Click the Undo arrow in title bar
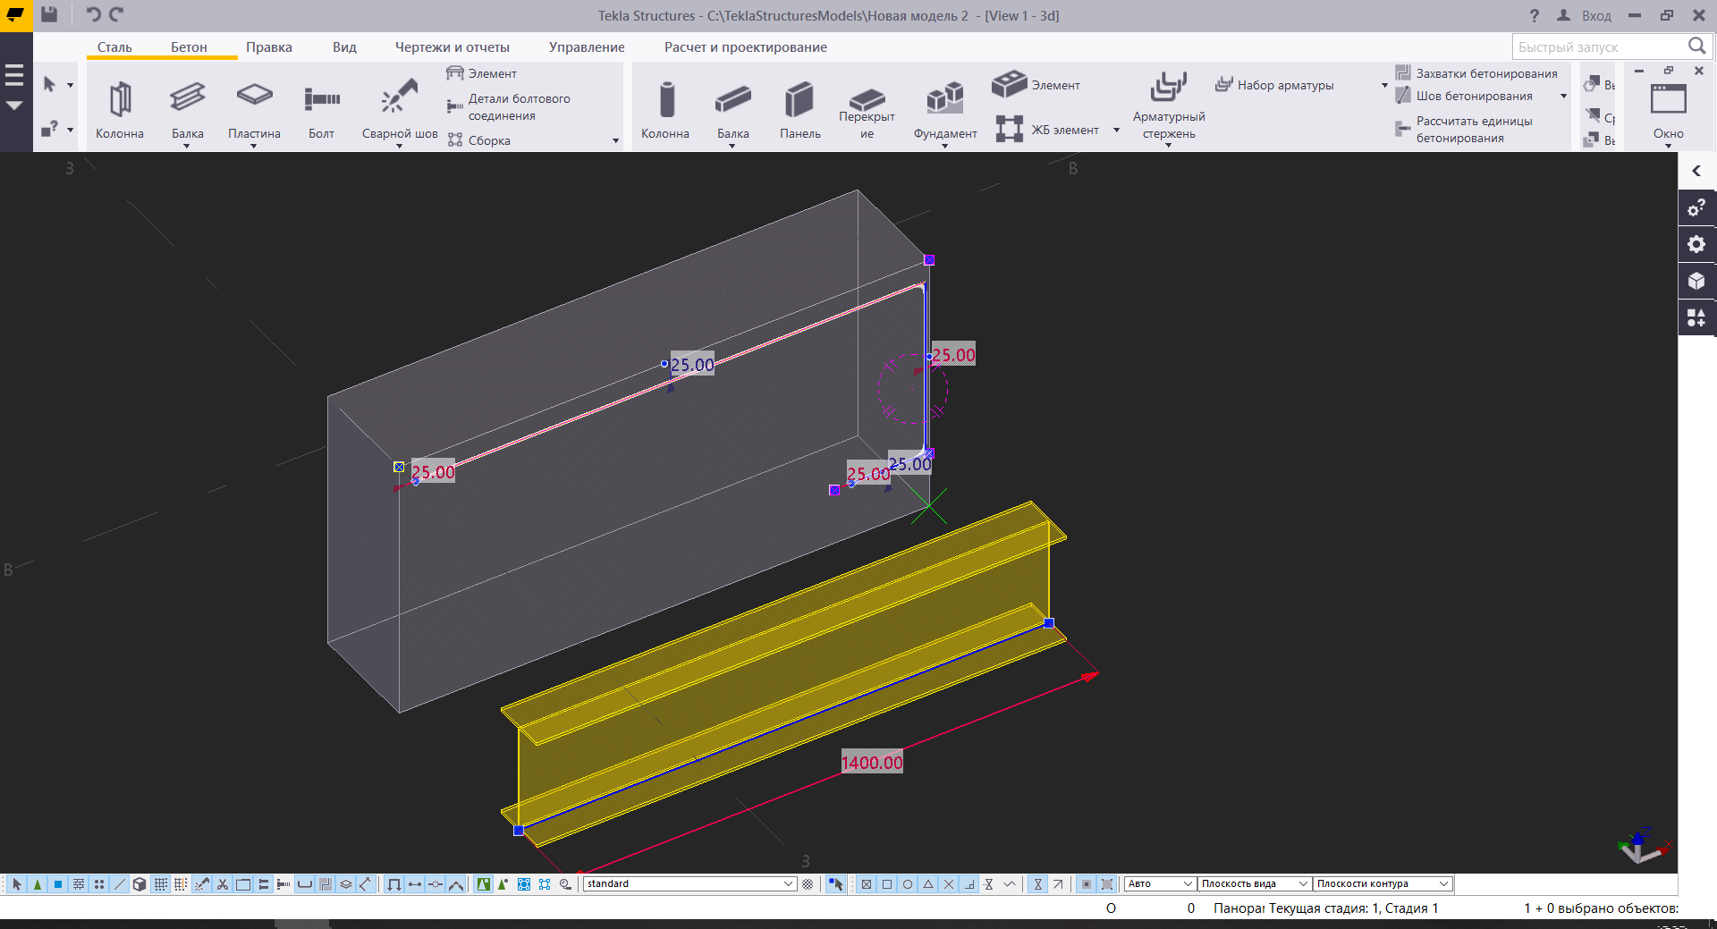 (x=93, y=14)
